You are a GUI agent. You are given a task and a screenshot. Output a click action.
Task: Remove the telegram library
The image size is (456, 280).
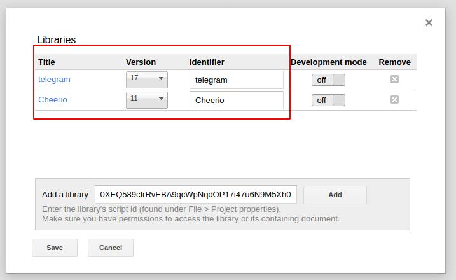point(394,80)
